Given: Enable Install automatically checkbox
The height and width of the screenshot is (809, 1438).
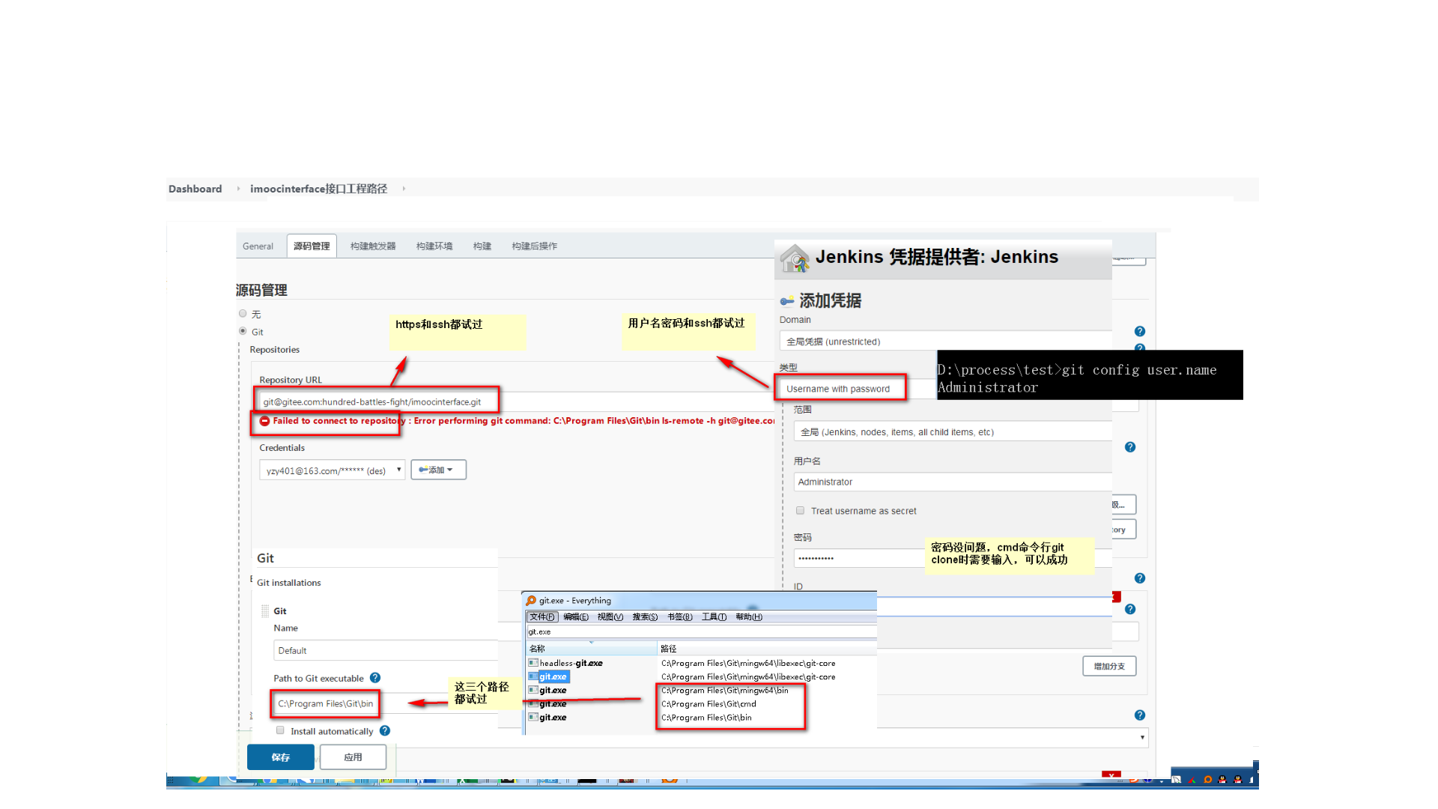Looking at the screenshot, I should point(280,730).
